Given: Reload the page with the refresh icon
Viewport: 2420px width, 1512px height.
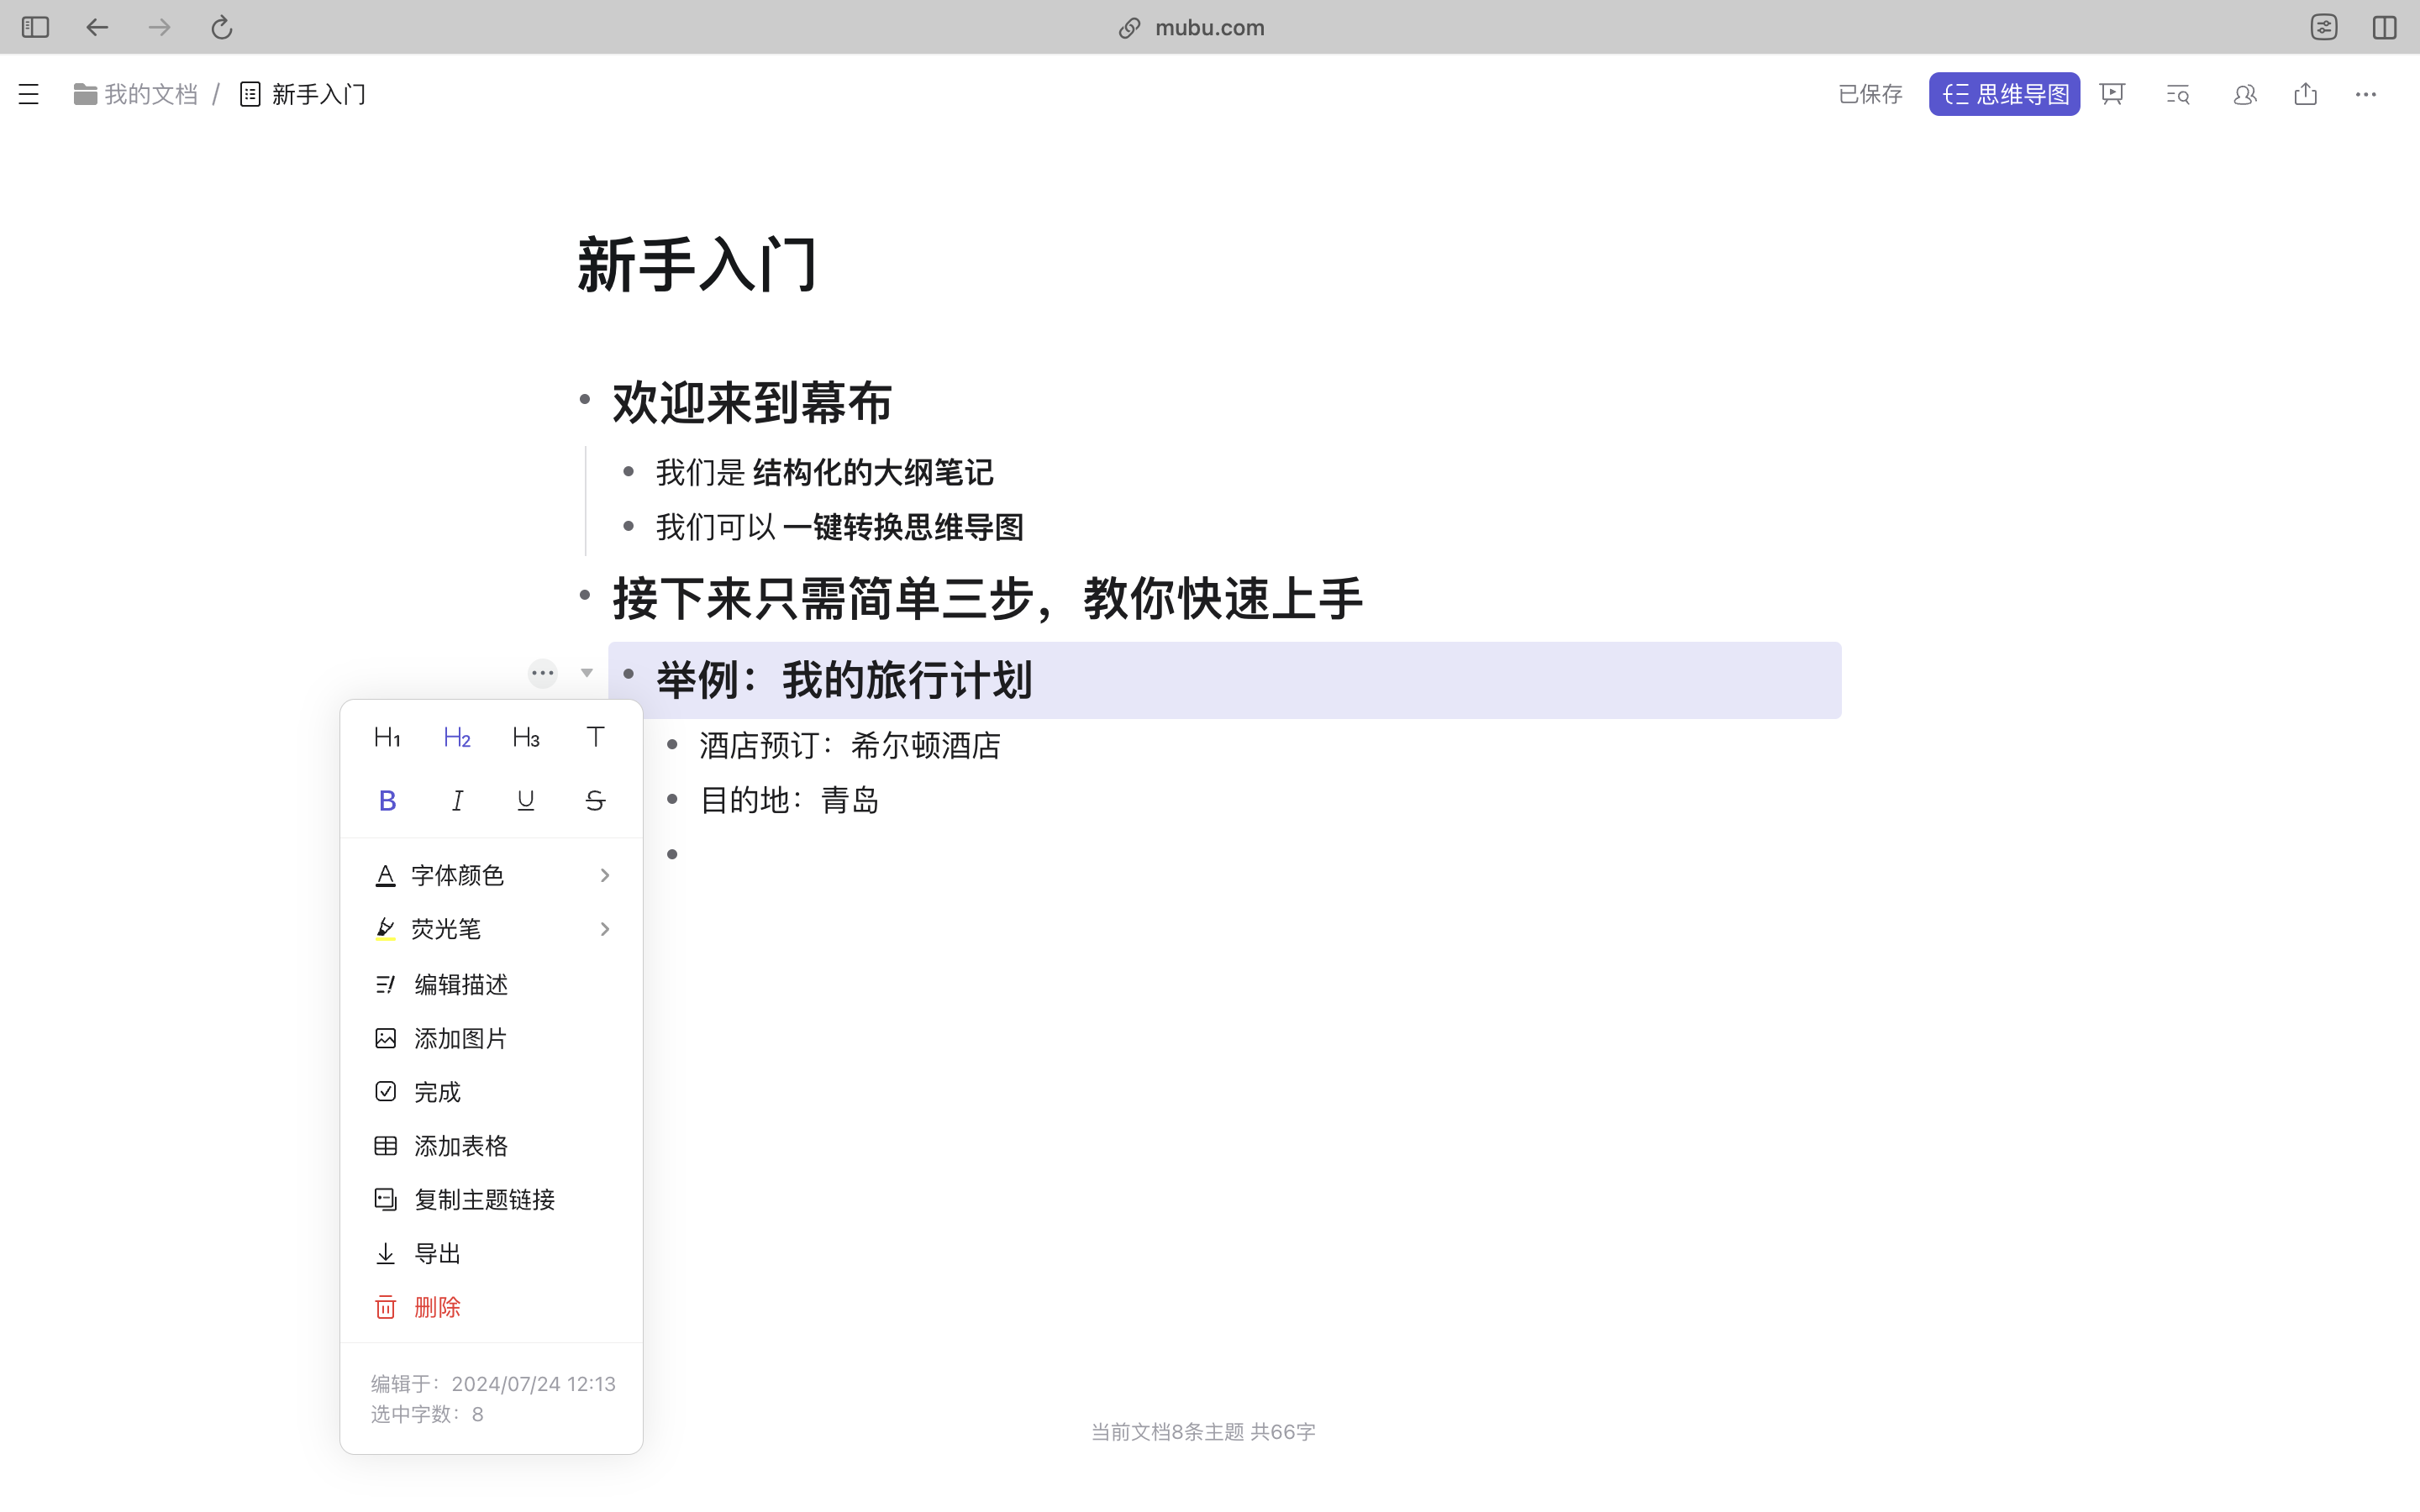Looking at the screenshot, I should click(222, 27).
